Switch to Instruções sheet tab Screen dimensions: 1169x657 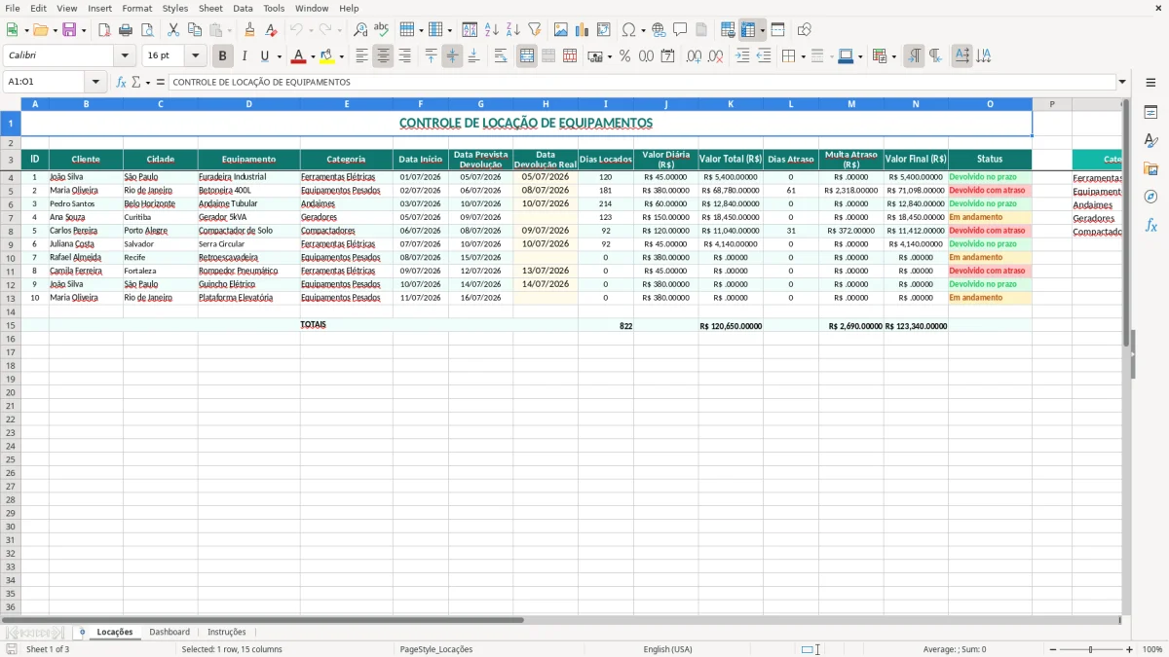(x=227, y=632)
